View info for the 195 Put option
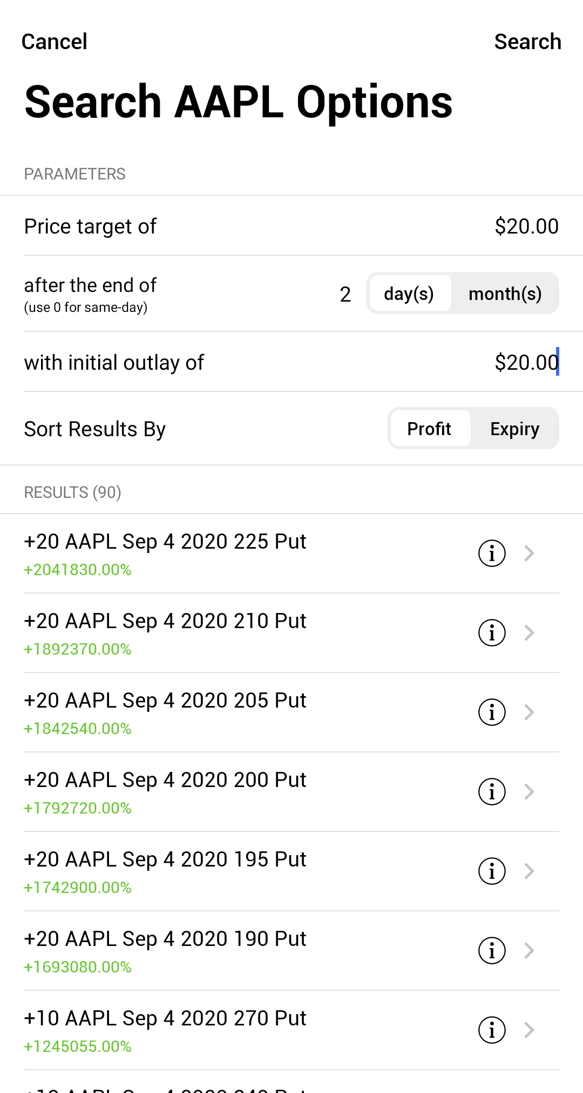This screenshot has width=583, height=1093. (x=492, y=871)
